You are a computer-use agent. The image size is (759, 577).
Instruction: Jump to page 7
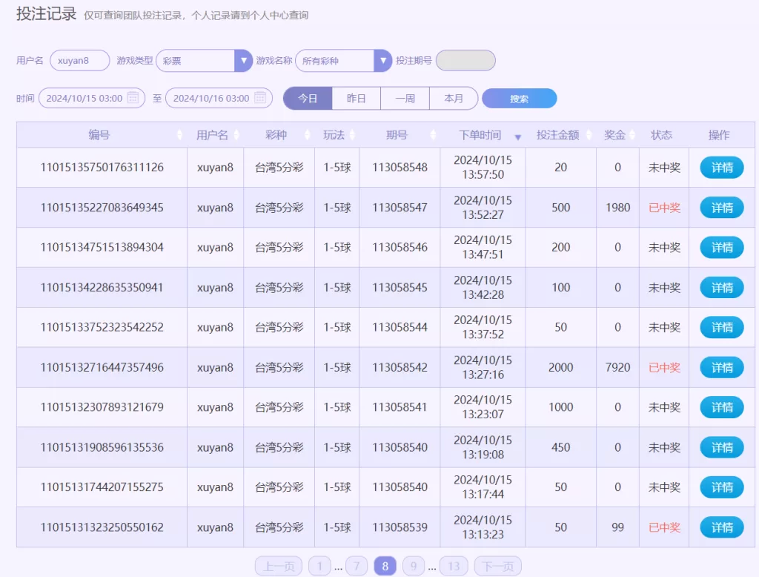[x=357, y=566]
